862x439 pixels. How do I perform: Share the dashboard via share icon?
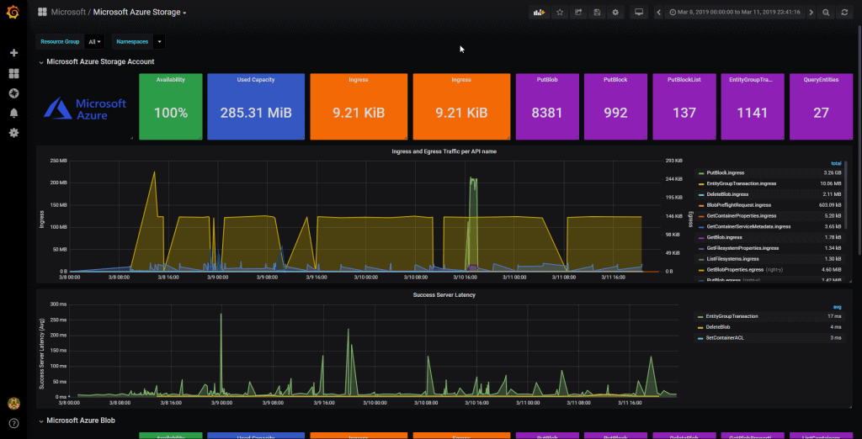[578, 12]
